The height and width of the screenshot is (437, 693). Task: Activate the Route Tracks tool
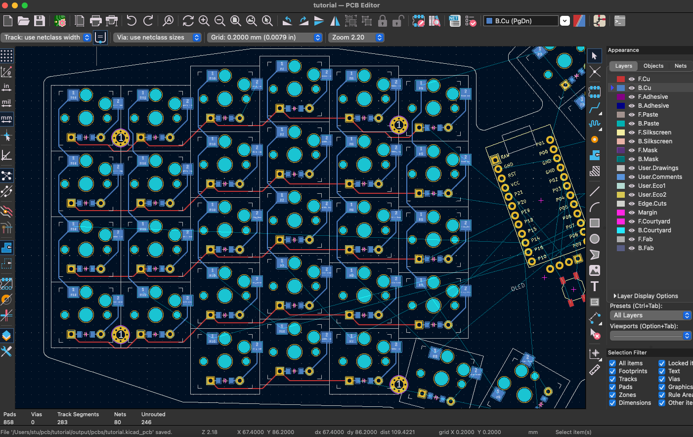[x=595, y=107]
